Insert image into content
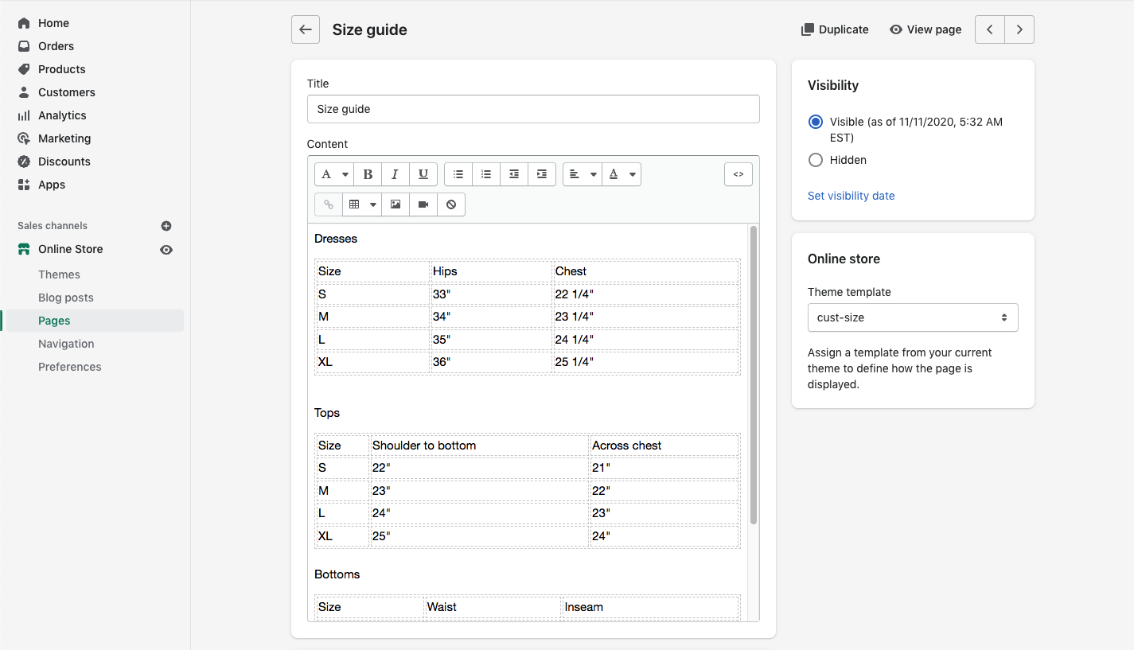This screenshot has height=650, width=1134. [x=396, y=204]
